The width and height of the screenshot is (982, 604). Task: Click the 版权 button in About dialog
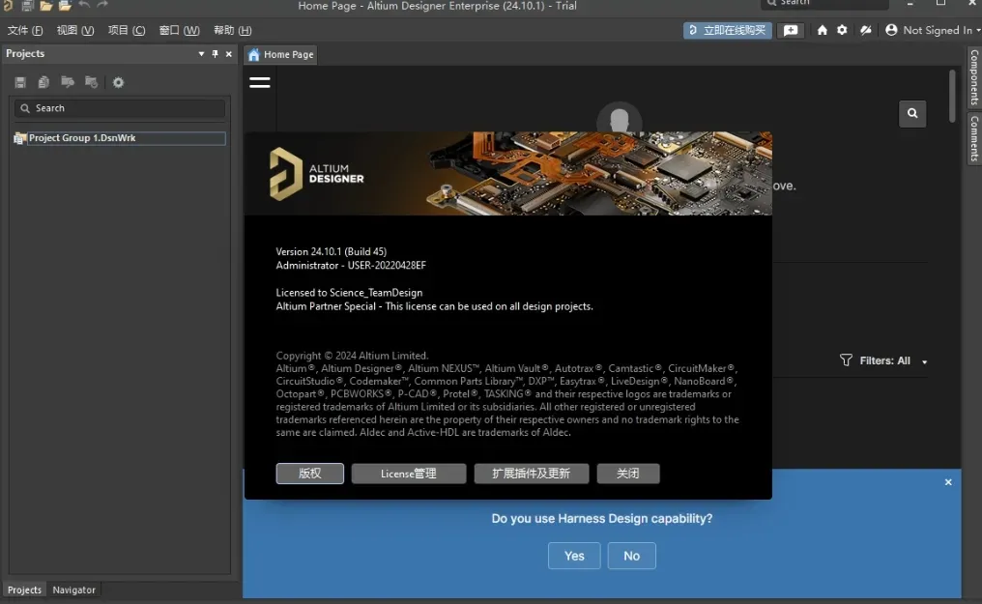(310, 474)
